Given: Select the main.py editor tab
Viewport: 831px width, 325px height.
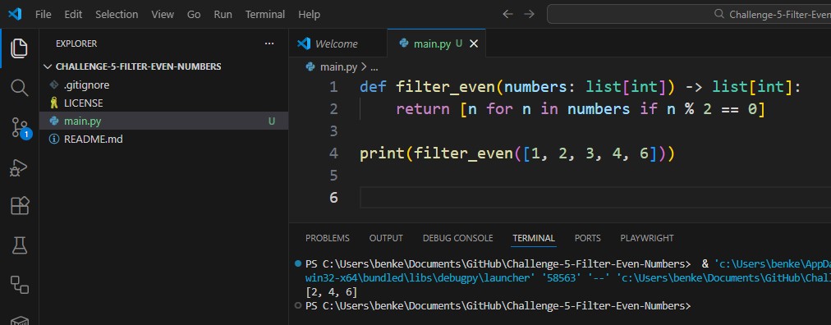Looking at the screenshot, I should (436, 44).
